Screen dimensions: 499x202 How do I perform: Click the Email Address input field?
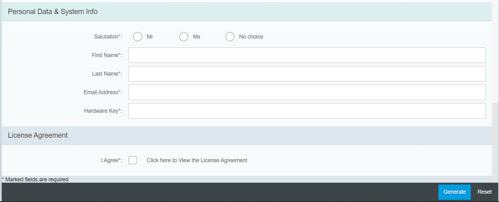[x=307, y=92]
